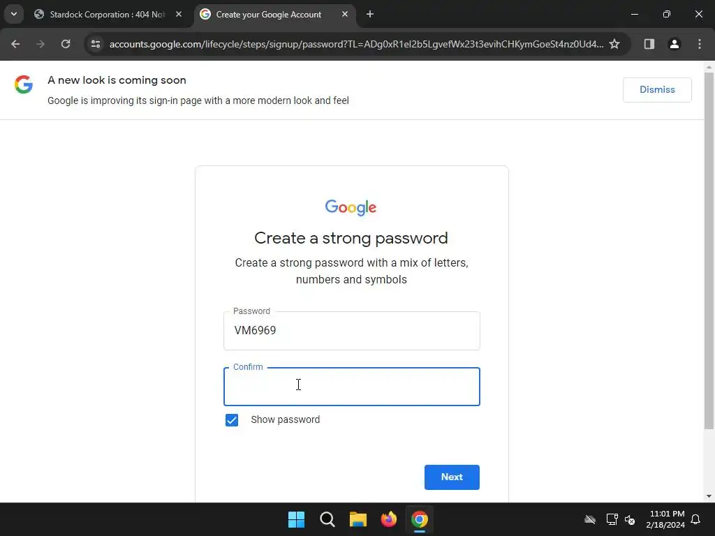Viewport: 715px width, 536px height.
Task: Close the Create your Google Account tab
Action: tap(345, 15)
